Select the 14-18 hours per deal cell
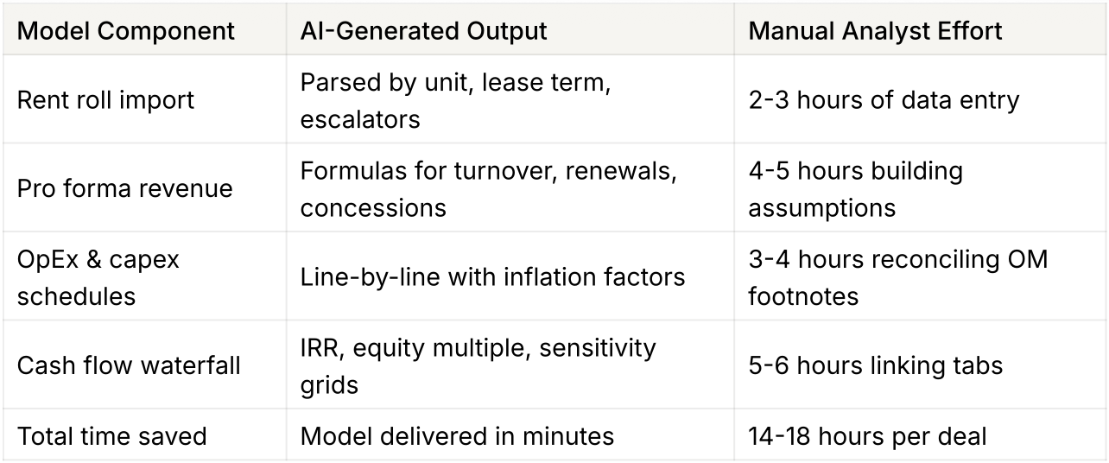Viewport: 1109px width, 463px height. coord(919,435)
